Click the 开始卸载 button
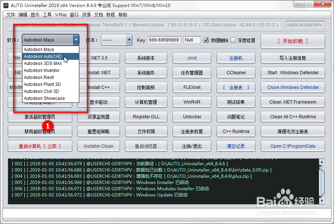The height and width of the screenshot is (224, 334). click(x=293, y=41)
